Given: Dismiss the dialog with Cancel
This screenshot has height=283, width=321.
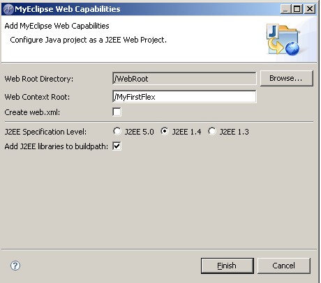Looking at the screenshot, I should 284,266.
